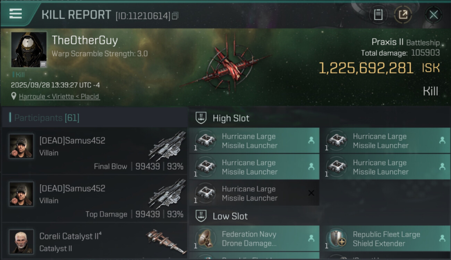451x260 pixels.
Task: Select destroyed Hurricane Large Missile Launcher with X
Action: (x=254, y=193)
